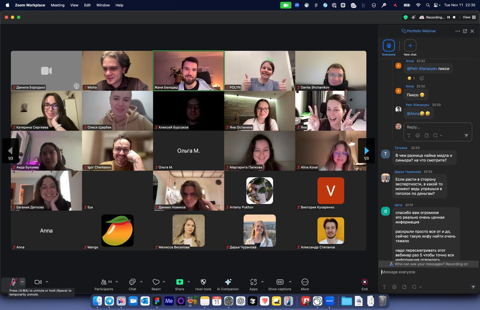480x310 pixels.
Task: Click Дарья Чуранова's sender name in chat
Action: (408, 172)
